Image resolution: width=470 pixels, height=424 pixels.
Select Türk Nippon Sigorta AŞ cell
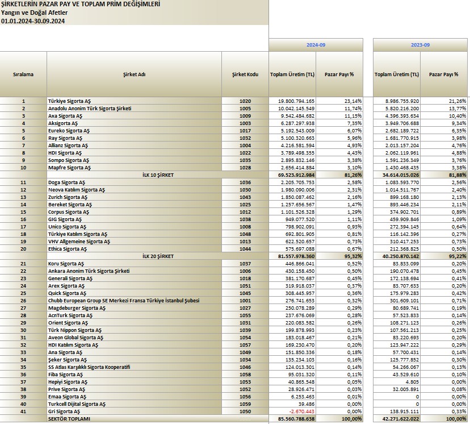coord(134,330)
